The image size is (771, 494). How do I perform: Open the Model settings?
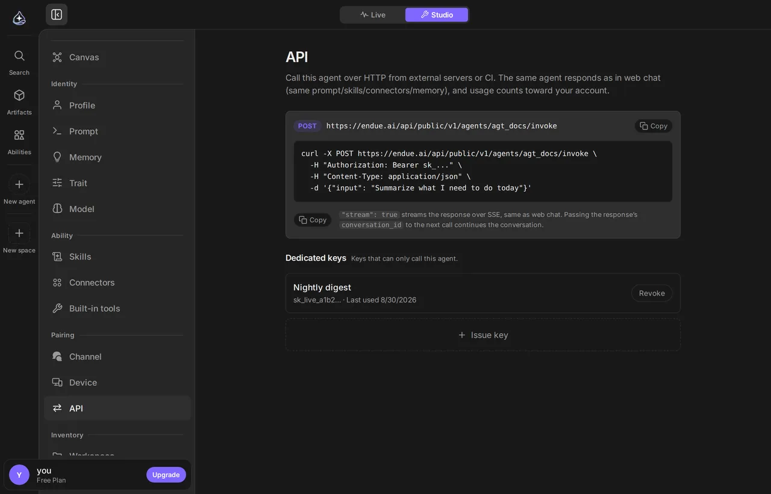117,209
